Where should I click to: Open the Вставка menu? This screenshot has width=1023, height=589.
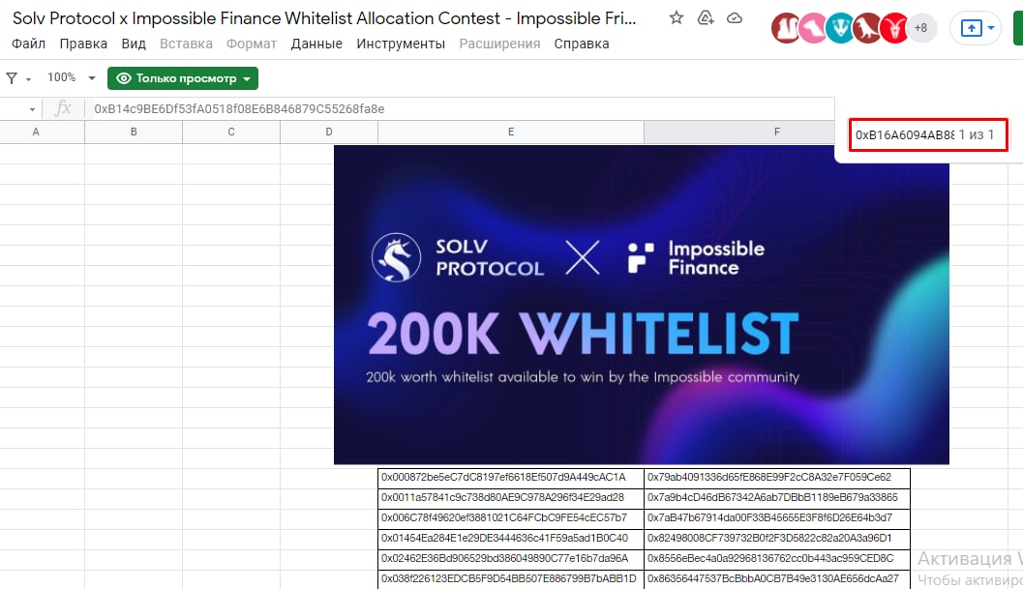(186, 44)
